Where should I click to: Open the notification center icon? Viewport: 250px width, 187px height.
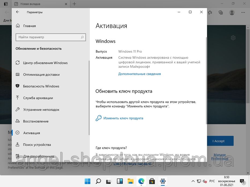tap(242, 181)
